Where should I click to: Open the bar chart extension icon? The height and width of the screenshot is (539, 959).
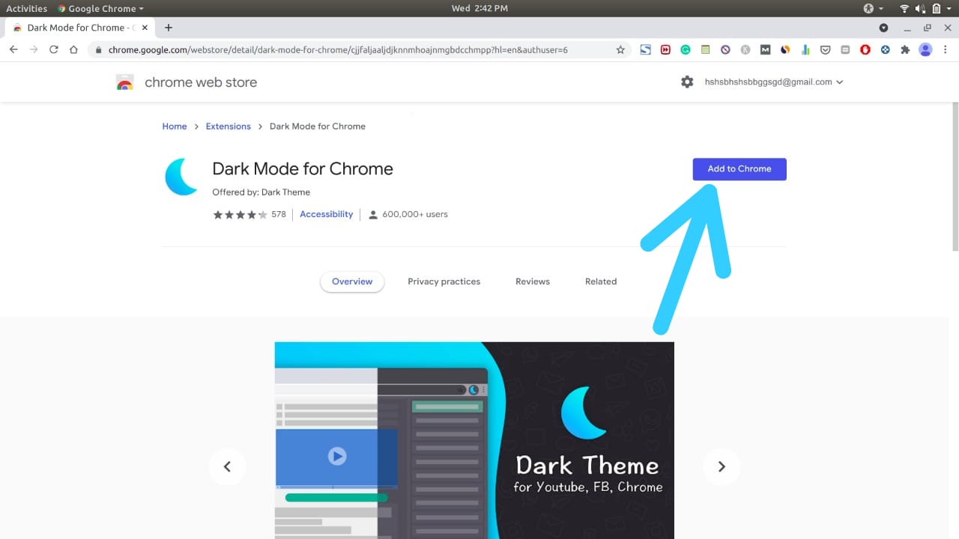pyautogui.click(x=805, y=50)
